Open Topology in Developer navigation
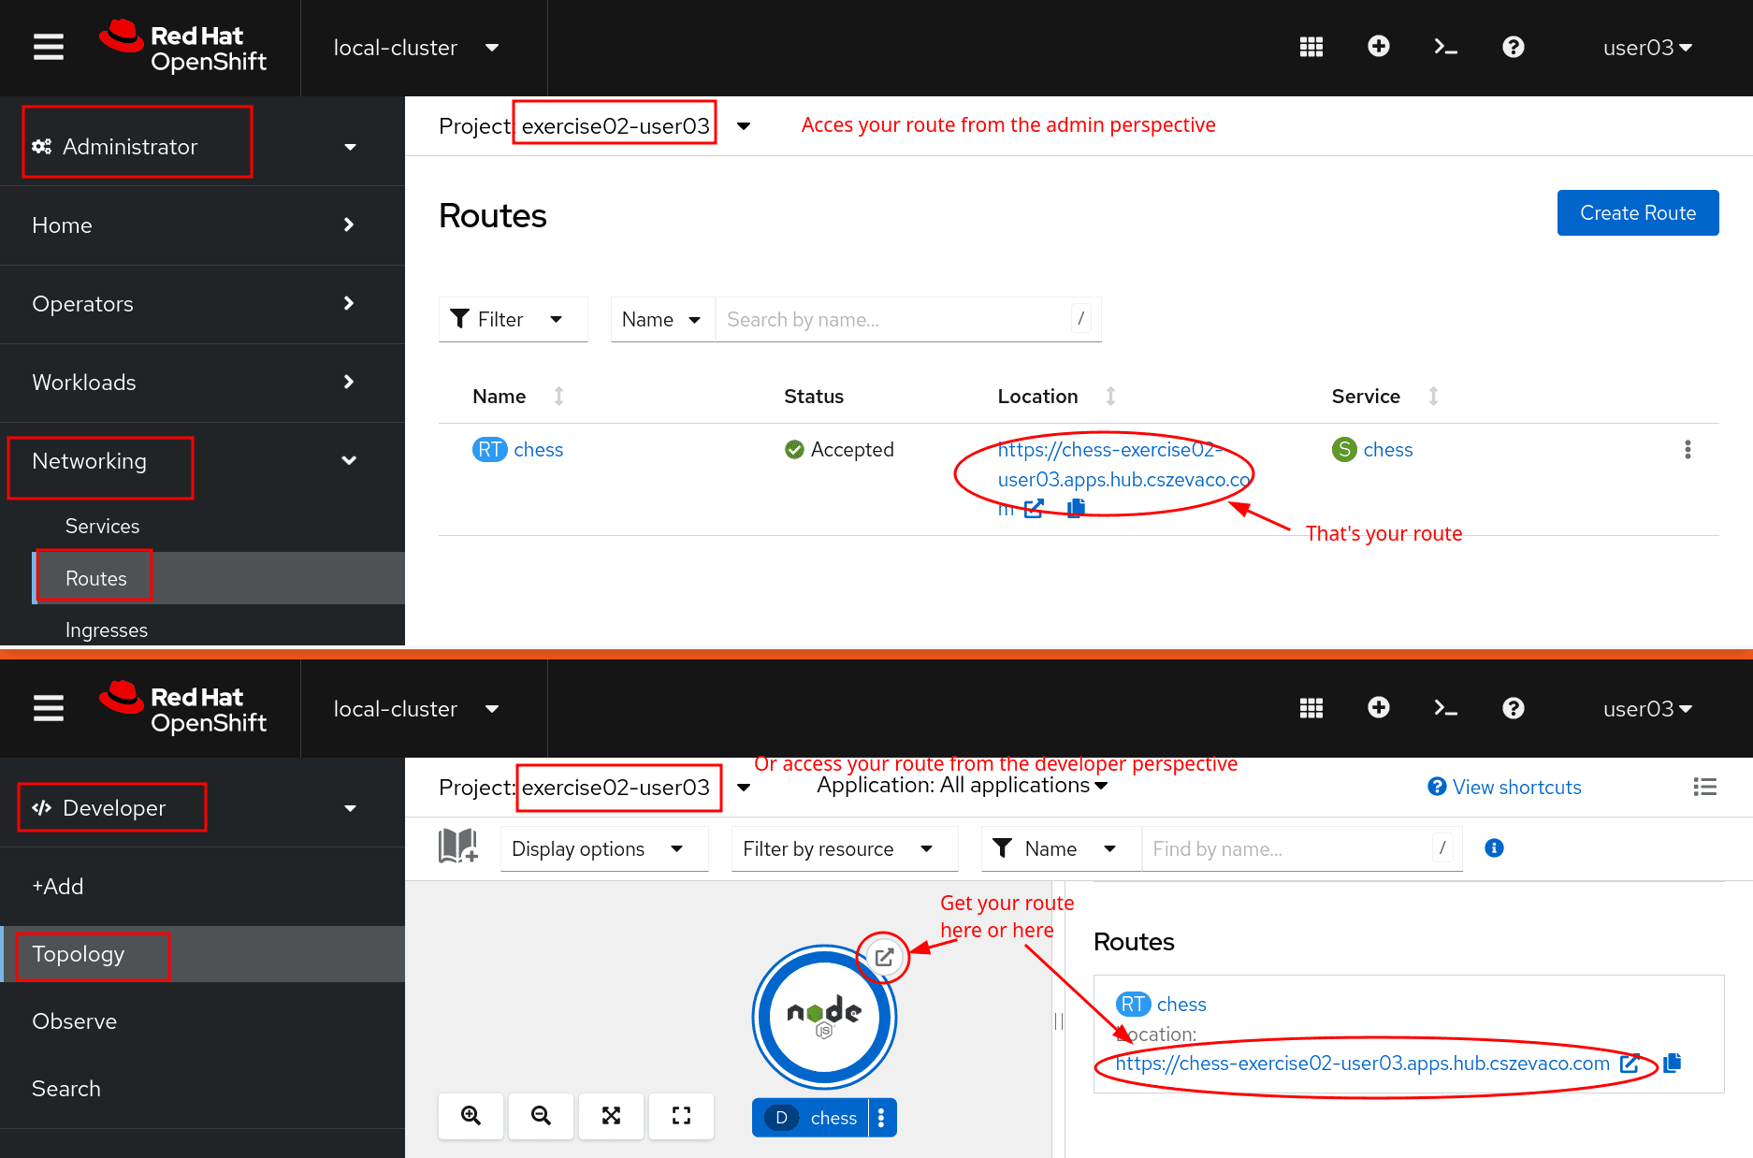This screenshot has width=1753, height=1158. (202, 954)
